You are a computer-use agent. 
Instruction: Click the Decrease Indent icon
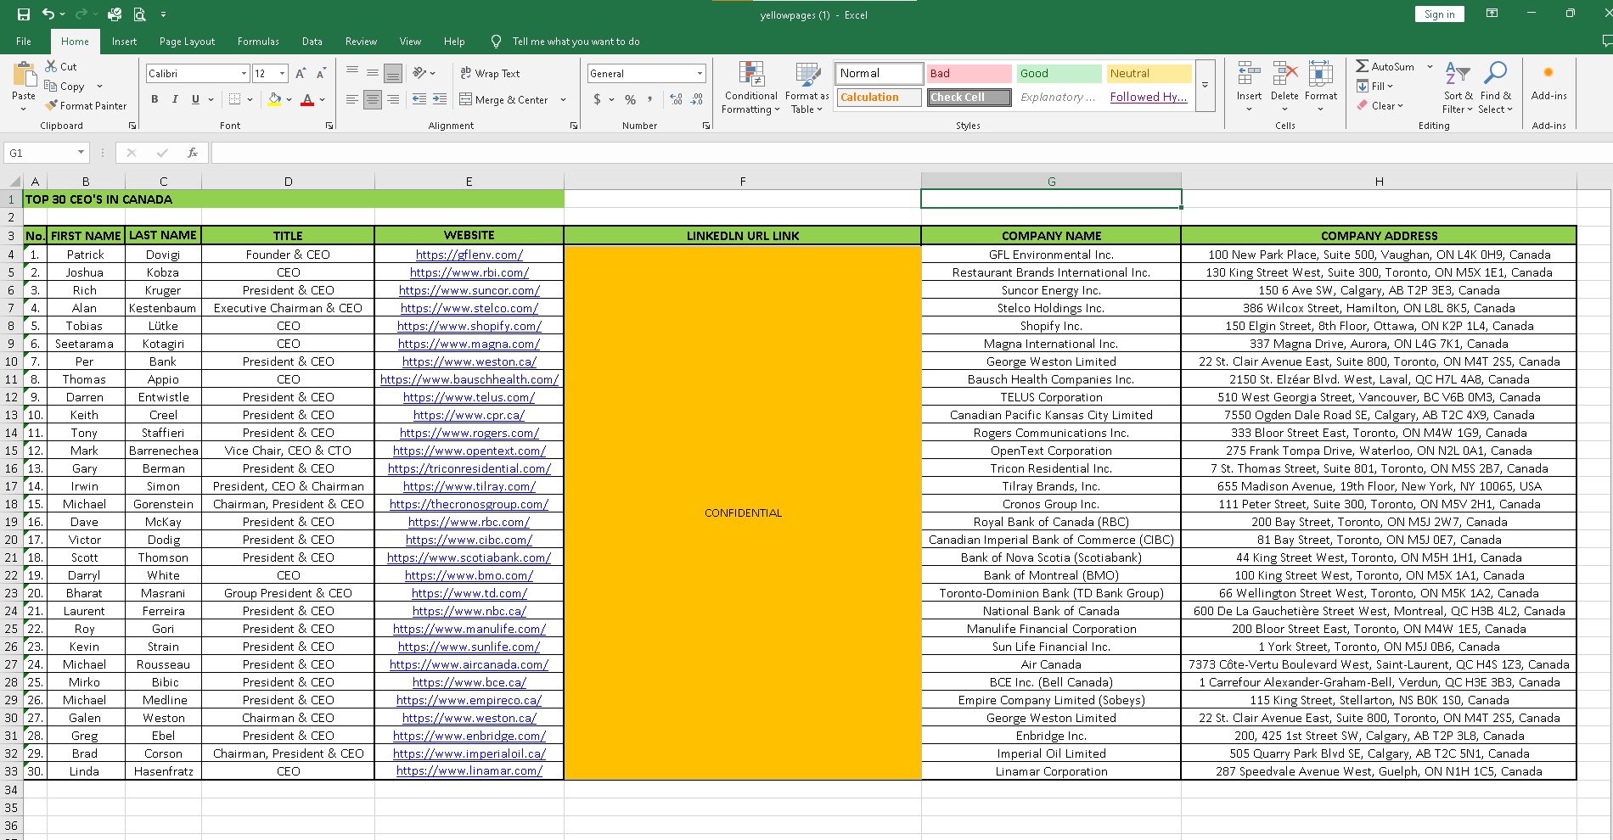(419, 99)
